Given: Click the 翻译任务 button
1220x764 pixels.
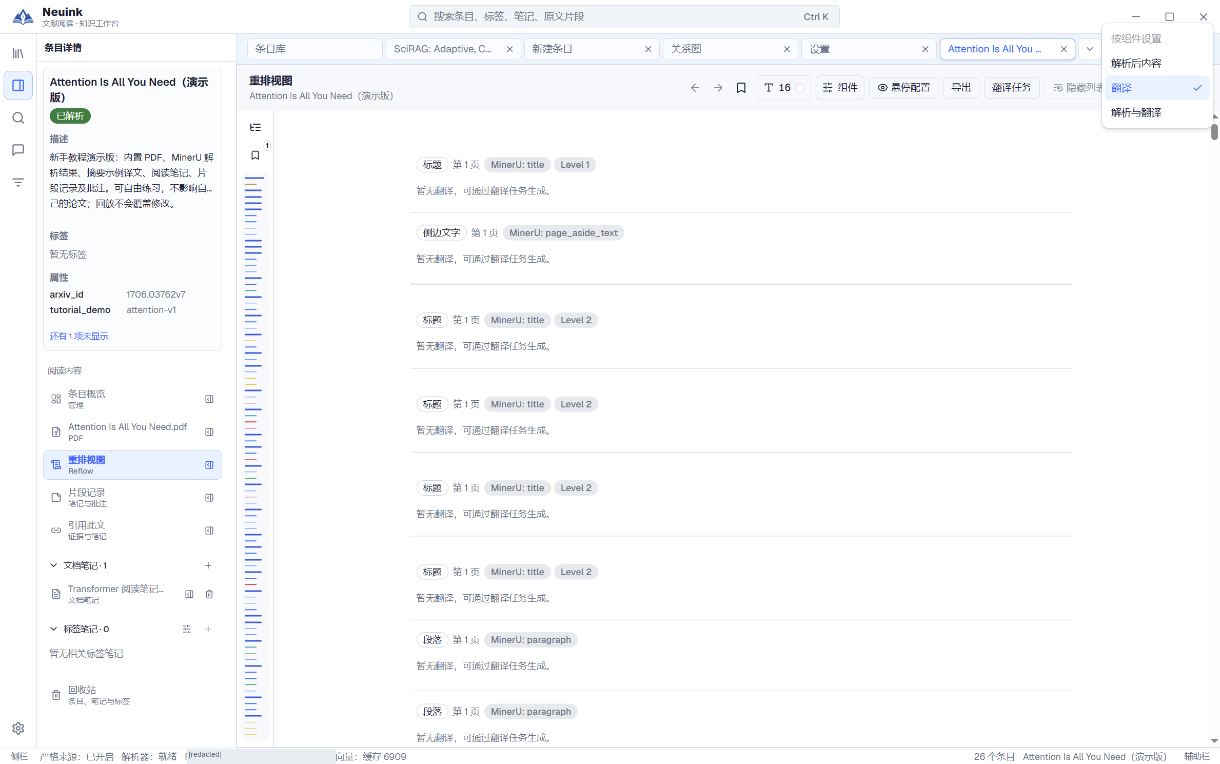Looking at the screenshot, I should click(1012, 88).
